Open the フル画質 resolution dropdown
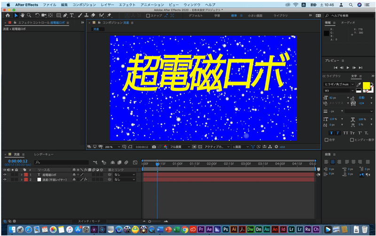 [180, 147]
